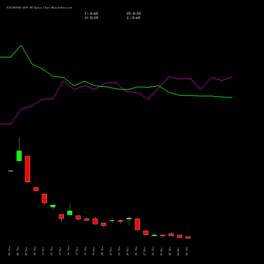Click the ICICIBANK 1250 PE chart title

(x=39, y=8)
